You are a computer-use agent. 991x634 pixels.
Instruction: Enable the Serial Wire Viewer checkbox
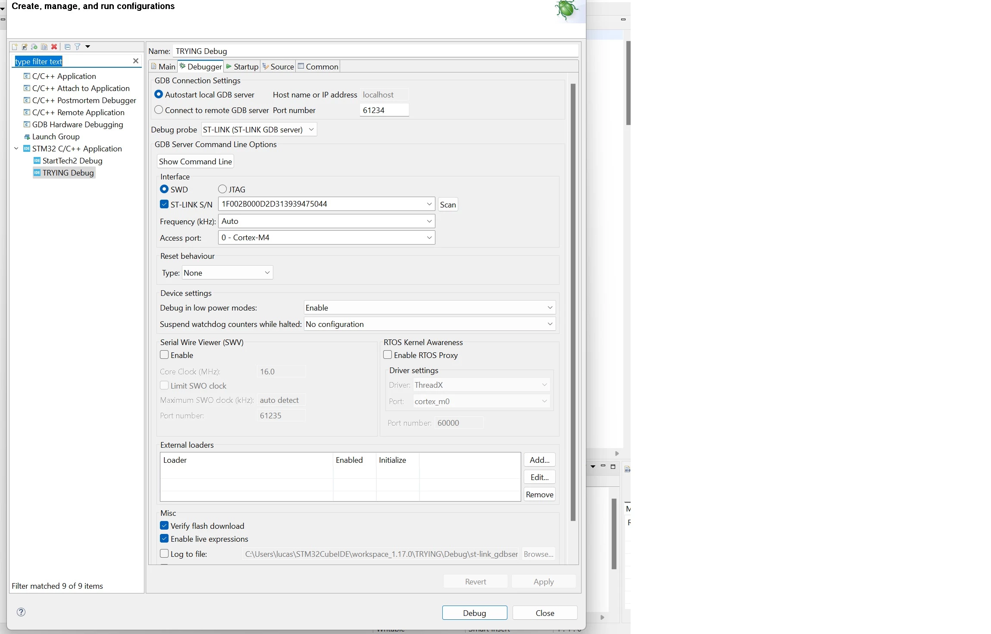tap(164, 355)
